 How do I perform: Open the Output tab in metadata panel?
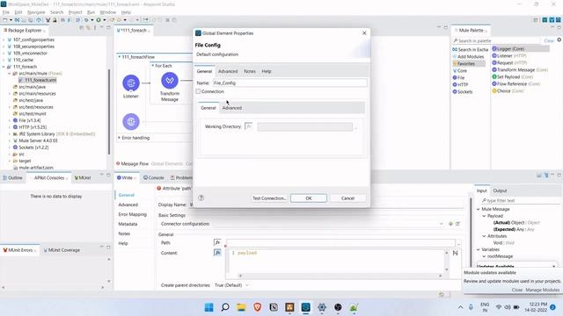500,190
